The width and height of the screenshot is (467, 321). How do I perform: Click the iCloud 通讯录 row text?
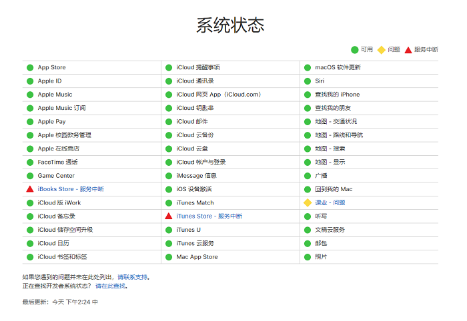pos(195,81)
